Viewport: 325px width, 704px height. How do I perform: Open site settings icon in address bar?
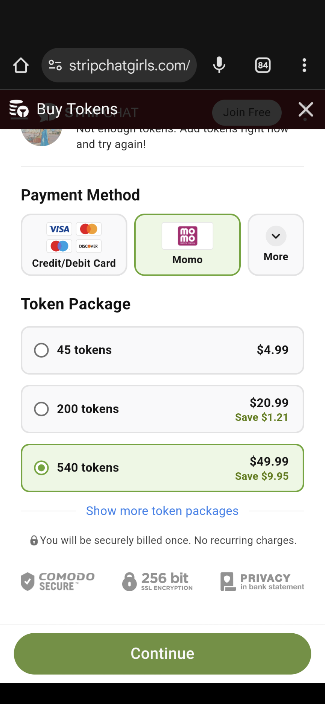pyautogui.click(x=55, y=65)
